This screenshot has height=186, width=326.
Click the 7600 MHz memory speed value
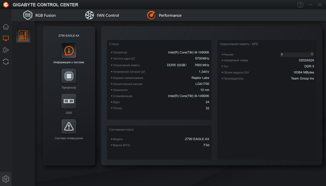(x=202, y=65)
